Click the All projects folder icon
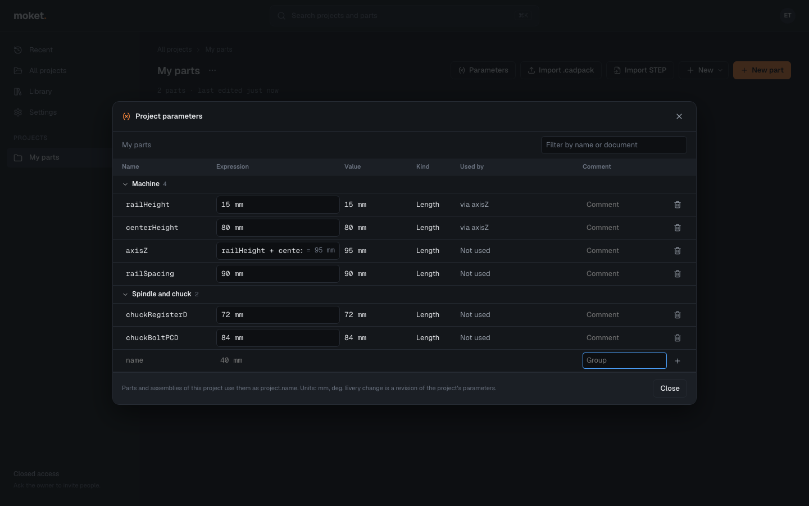809x506 pixels. (18, 71)
